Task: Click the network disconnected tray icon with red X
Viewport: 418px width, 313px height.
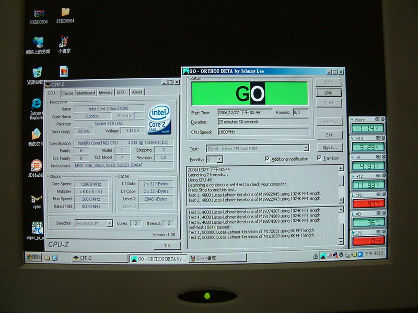Action: pos(335,255)
